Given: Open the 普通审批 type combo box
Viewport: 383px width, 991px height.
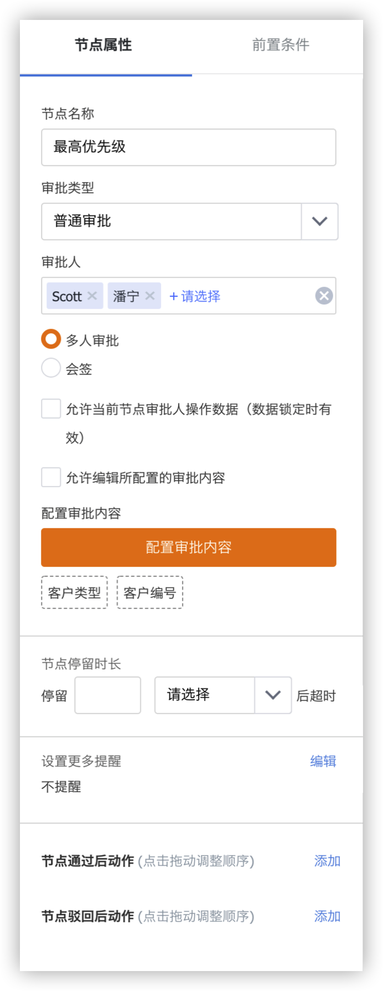Looking at the screenshot, I should click(172, 221).
